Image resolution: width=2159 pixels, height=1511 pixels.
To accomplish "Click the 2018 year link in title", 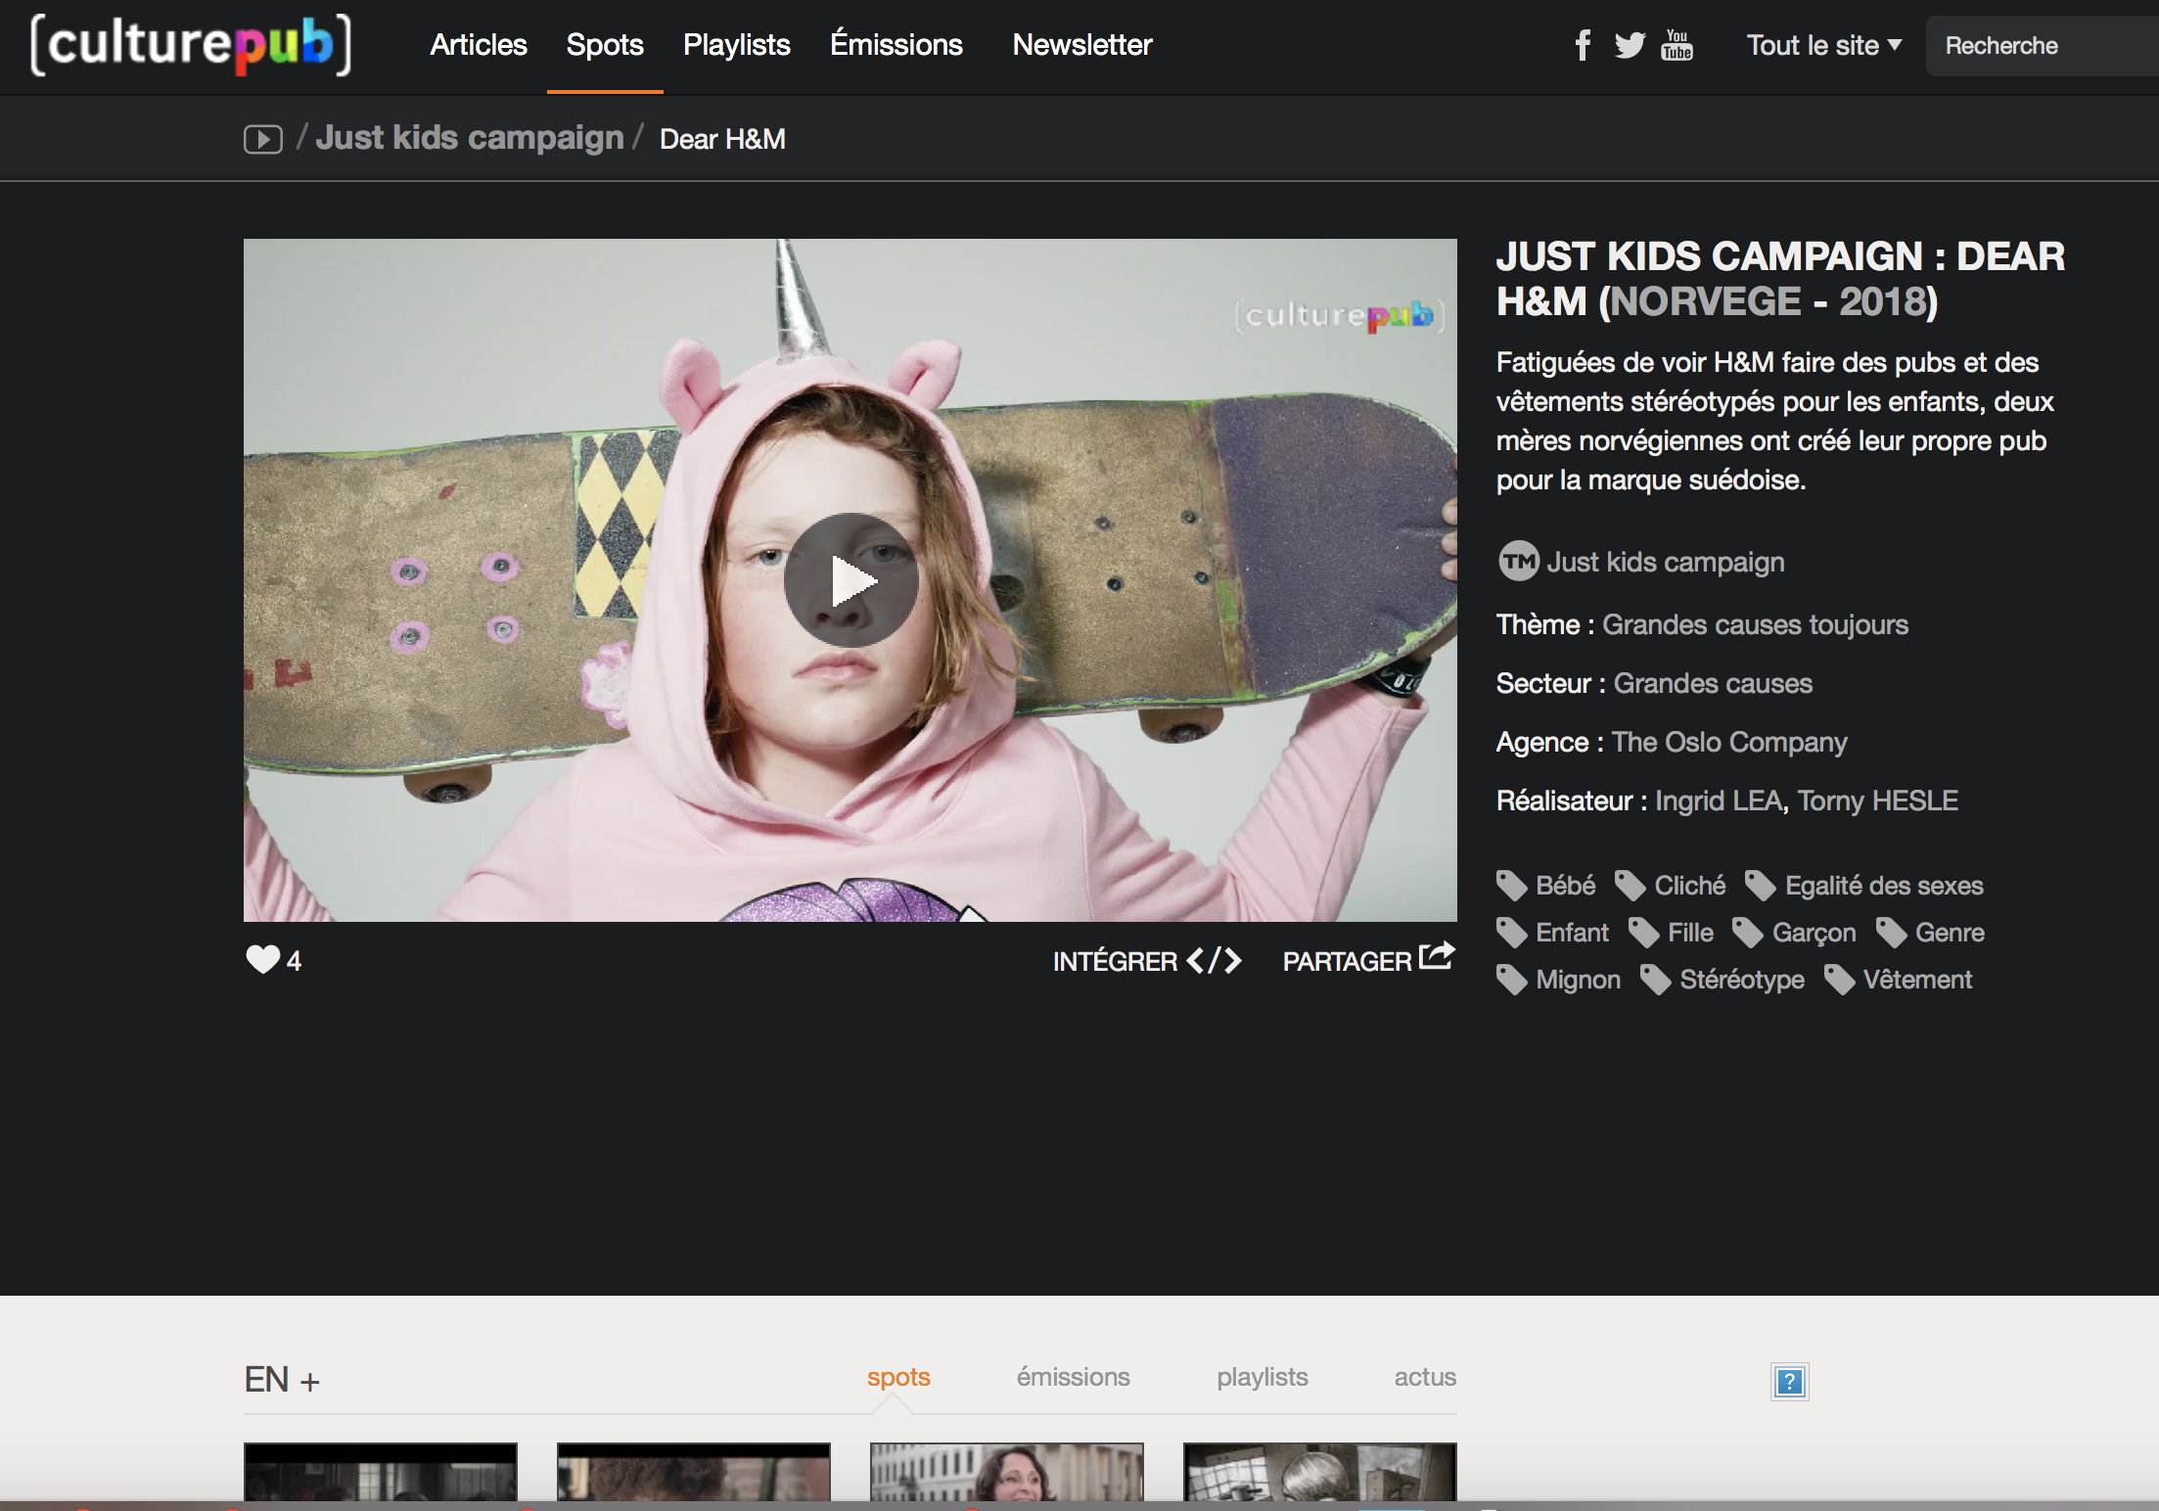I will 1883,301.
